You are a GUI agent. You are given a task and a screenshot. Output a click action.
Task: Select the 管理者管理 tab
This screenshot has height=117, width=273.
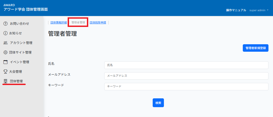click(x=78, y=23)
